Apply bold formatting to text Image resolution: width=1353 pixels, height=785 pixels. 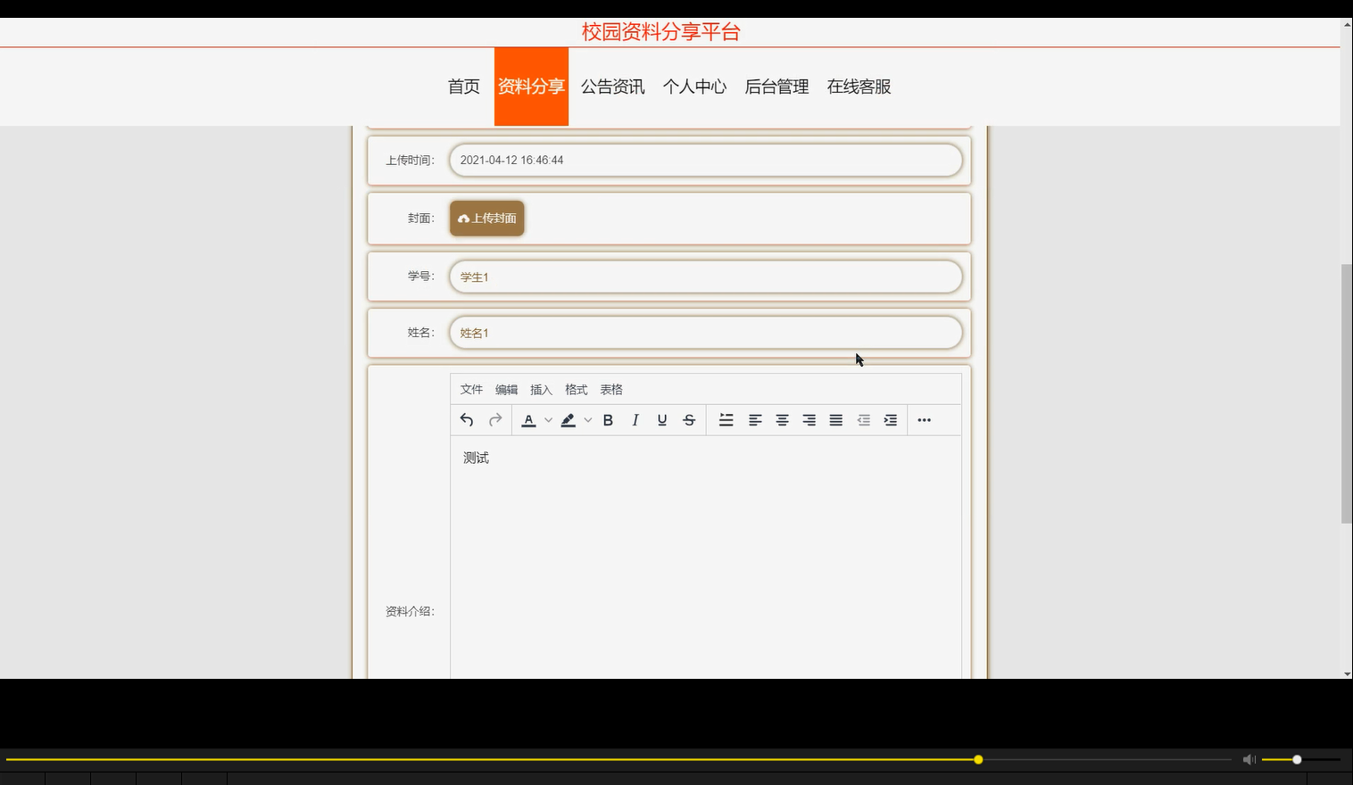(x=608, y=419)
